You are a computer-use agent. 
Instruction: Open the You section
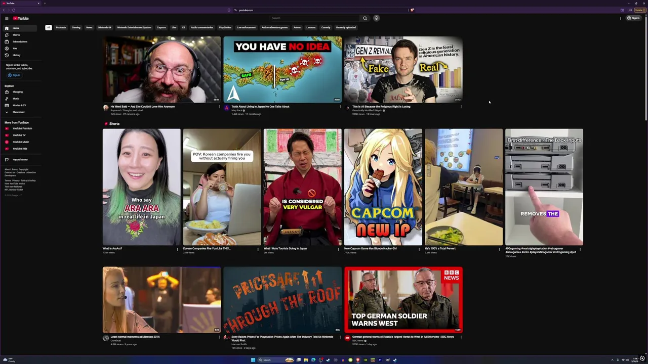pyautogui.click(x=20, y=48)
